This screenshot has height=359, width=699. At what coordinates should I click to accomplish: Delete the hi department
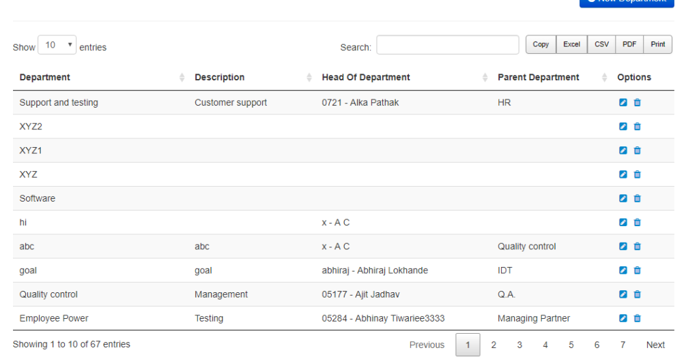point(637,223)
